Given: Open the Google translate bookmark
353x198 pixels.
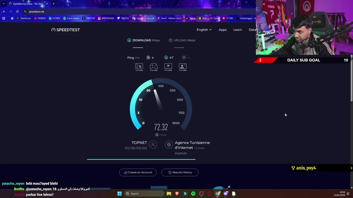Looking at the screenshot, I should (x=143, y=18).
